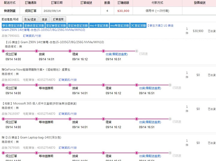Open the 配送進度/明細 tab
The width and height of the screenshot is (216, 161).
coord(10,19)
